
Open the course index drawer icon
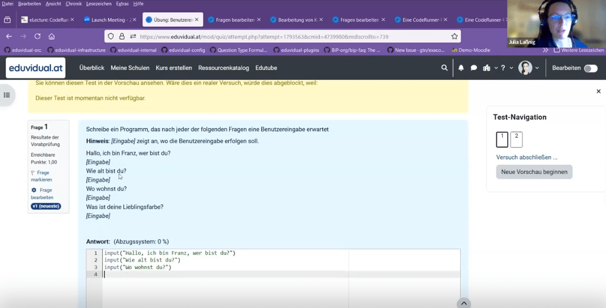point(7,95)
